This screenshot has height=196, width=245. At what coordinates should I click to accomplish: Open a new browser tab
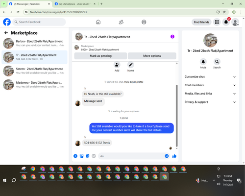click(101, 4)
